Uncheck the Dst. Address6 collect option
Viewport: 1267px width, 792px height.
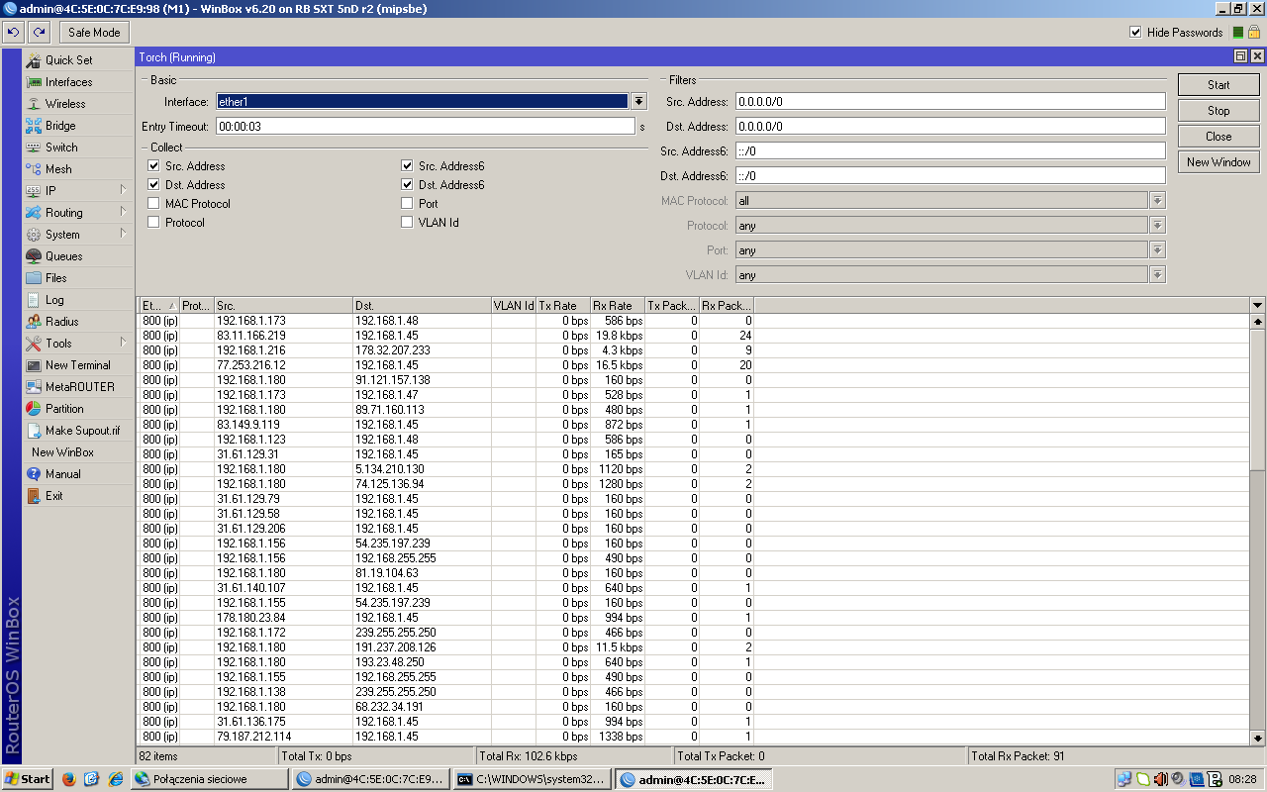407,185
